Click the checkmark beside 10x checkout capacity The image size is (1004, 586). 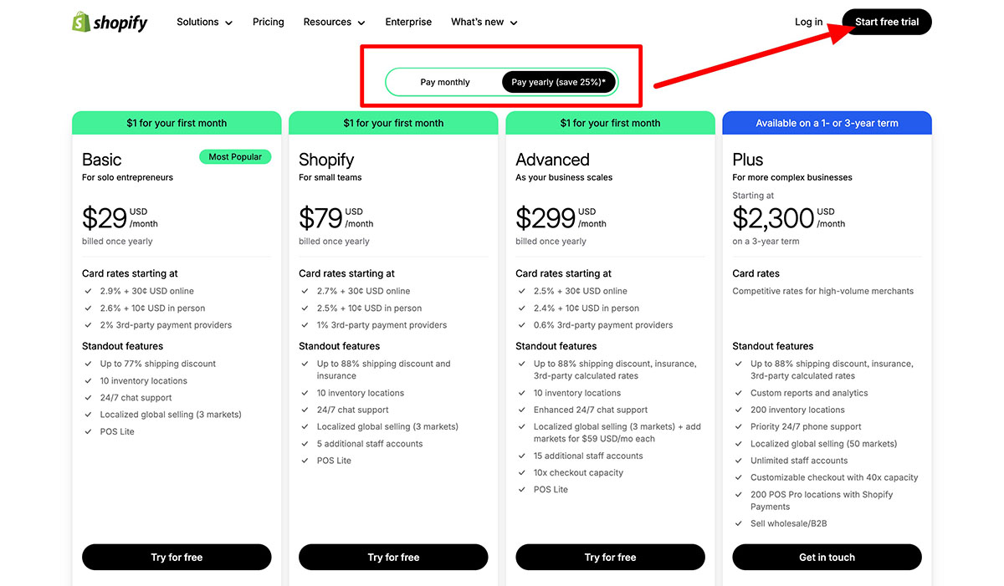click(521, 472)
